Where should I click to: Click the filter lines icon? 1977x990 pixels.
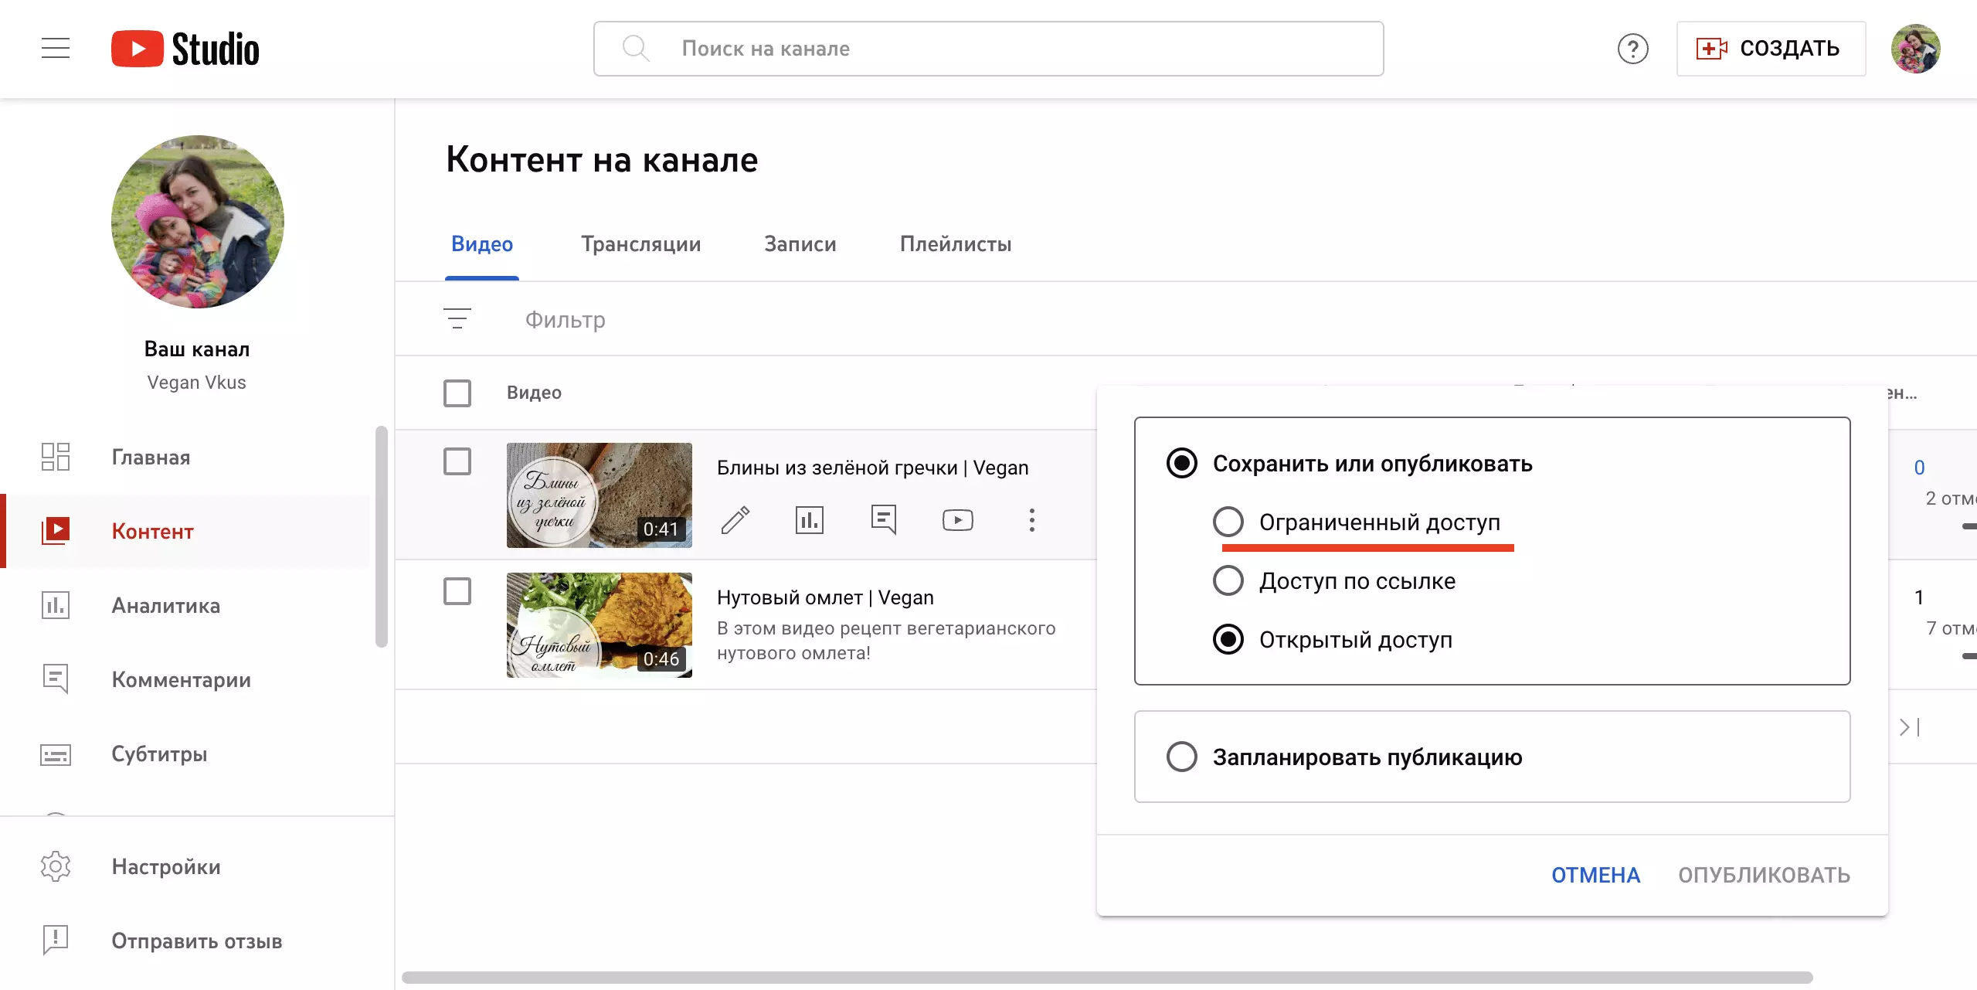pos(457,318)
